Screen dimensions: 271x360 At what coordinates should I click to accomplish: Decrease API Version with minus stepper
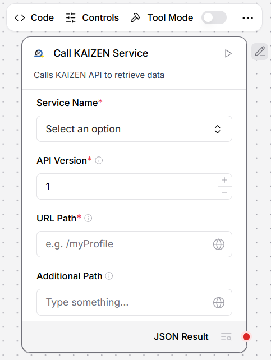pos(224,193)
